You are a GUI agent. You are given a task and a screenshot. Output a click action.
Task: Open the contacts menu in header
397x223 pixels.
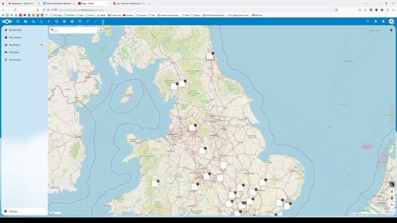(x=383, y=22)
